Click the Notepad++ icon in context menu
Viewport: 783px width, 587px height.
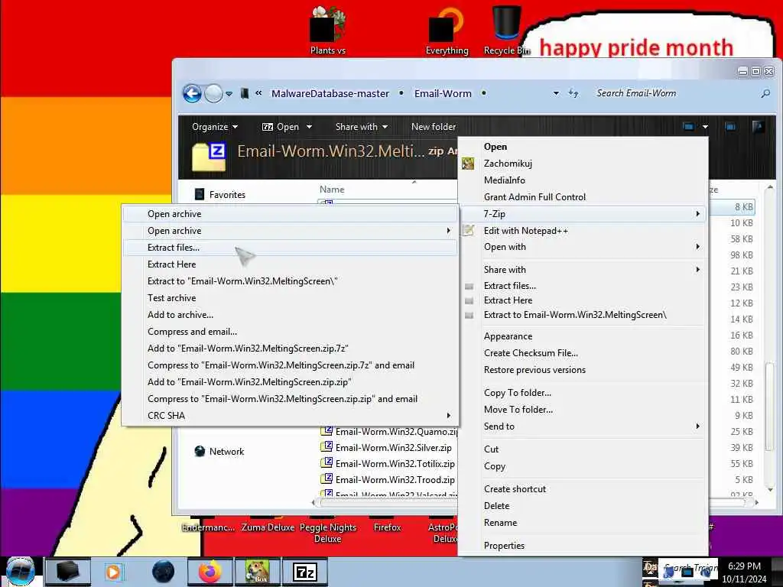pyautogui.click(x=468, y=231)
